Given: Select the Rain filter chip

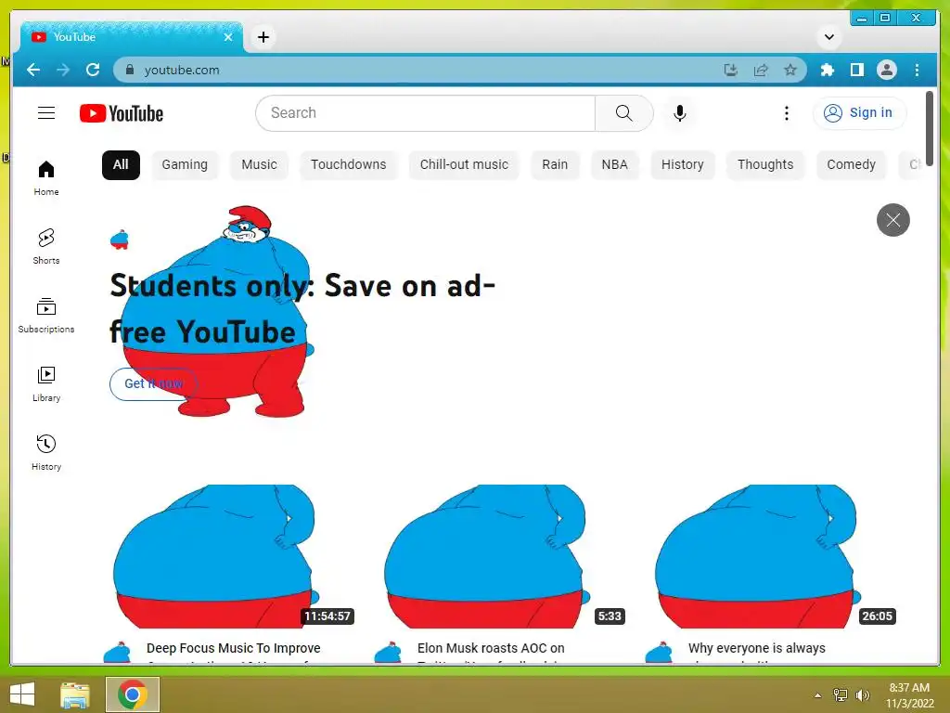Looking at the screenshot, I should 555,165.
